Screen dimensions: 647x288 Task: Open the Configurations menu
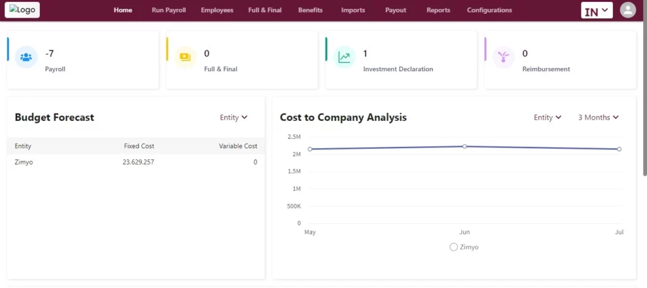[x=490, y=10]
